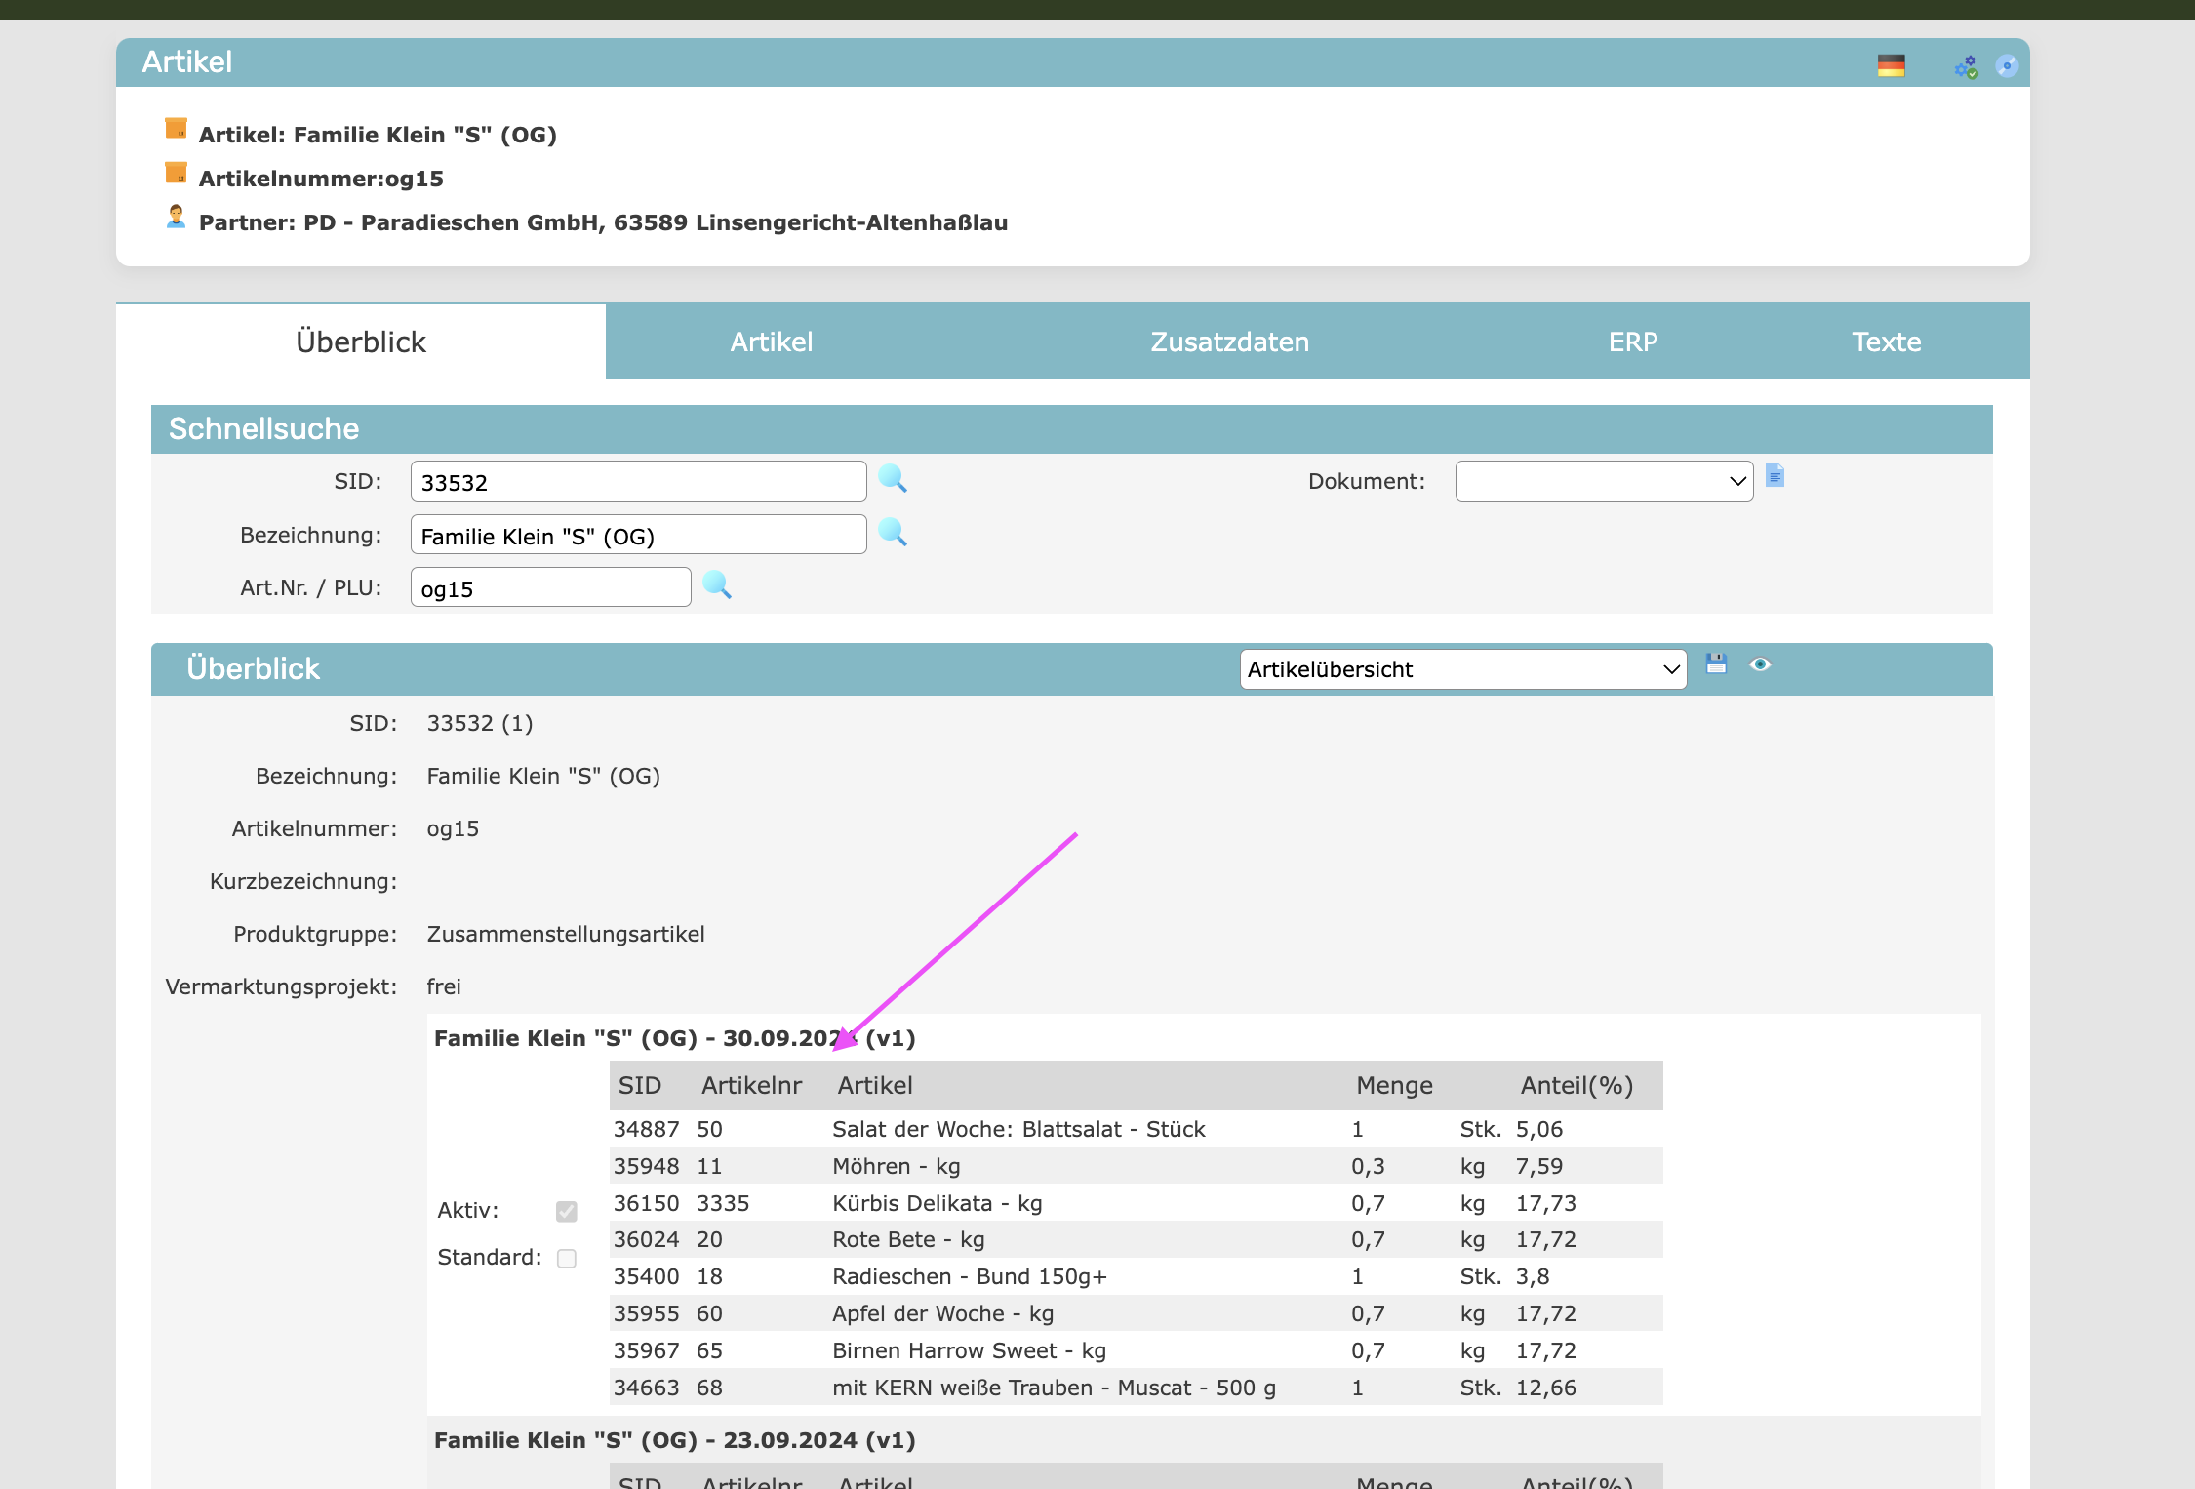Click the save diskette icon in Überblick header
The width and height of the screenshot is (2195, 1489).
click(1716, 664)
